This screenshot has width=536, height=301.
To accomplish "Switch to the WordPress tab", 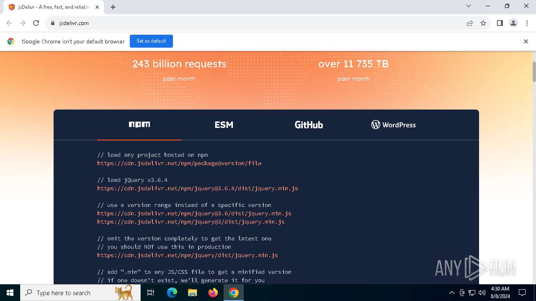I will pos(393,125).
